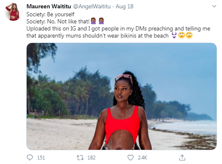Open the Aug 18 timestamp link

pyautogui.click(x=125, y=6)
